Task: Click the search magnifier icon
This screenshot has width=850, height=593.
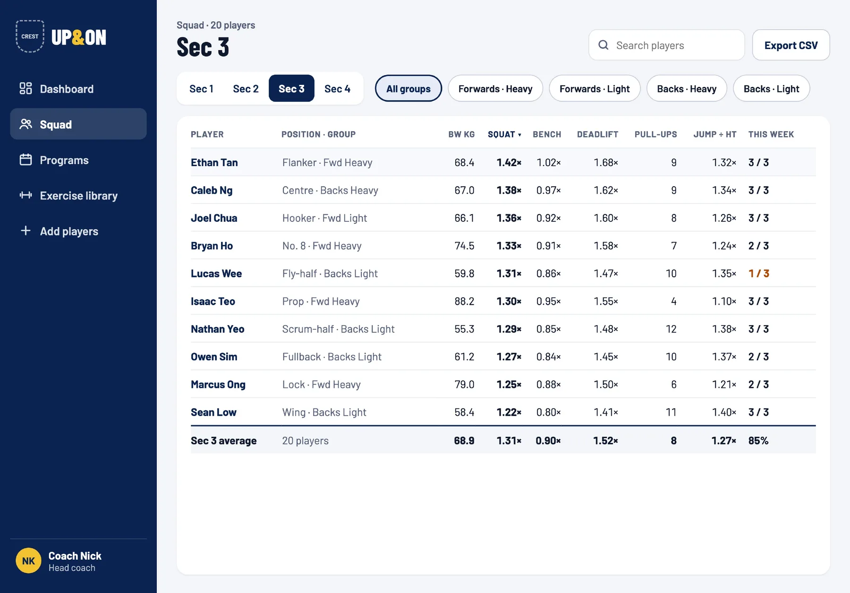Action: [x=603, y=45]
